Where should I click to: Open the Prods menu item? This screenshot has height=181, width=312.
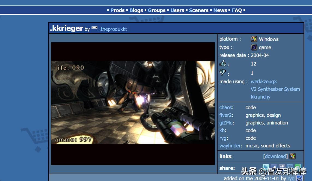tap(117, 10)
